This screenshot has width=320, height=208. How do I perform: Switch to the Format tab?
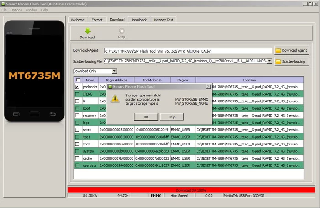coord(97,20)
